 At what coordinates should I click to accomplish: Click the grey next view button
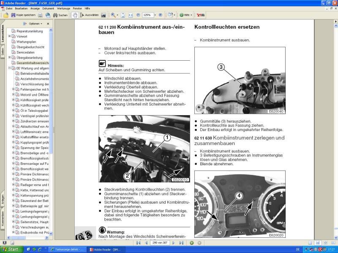click(x=199, y=243)
